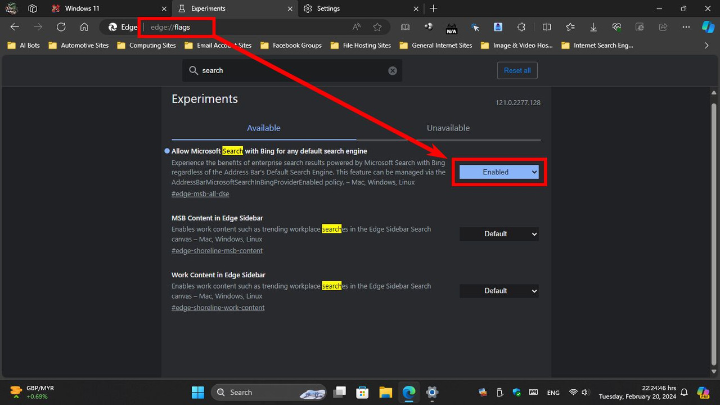Image resolution: width=720 pixels, height=405 pixels.
Task: Open Browser essentials heart icon
Action: [x=616, y=27]
